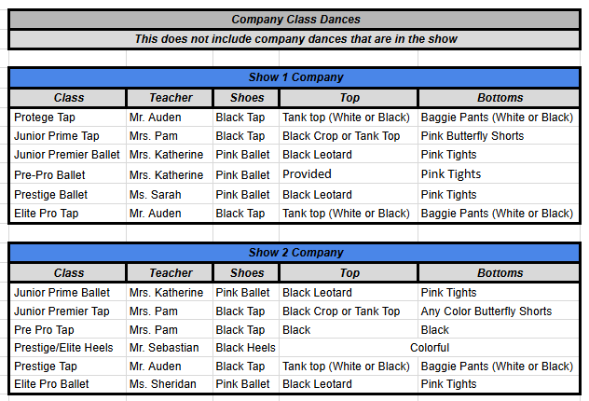Click the Junior Premier Ballet cell
This screenshot has height=401, width=589.
68,155
